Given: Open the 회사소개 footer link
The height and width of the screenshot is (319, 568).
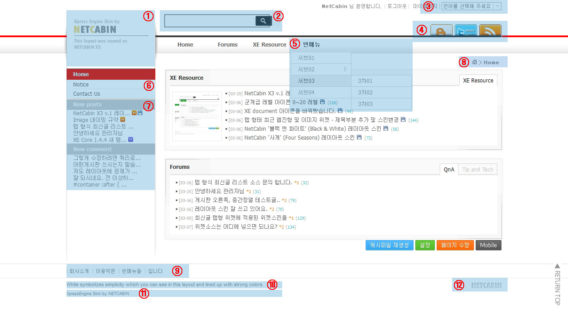Looking at the screenshot, I should click(x=79, y=271).
